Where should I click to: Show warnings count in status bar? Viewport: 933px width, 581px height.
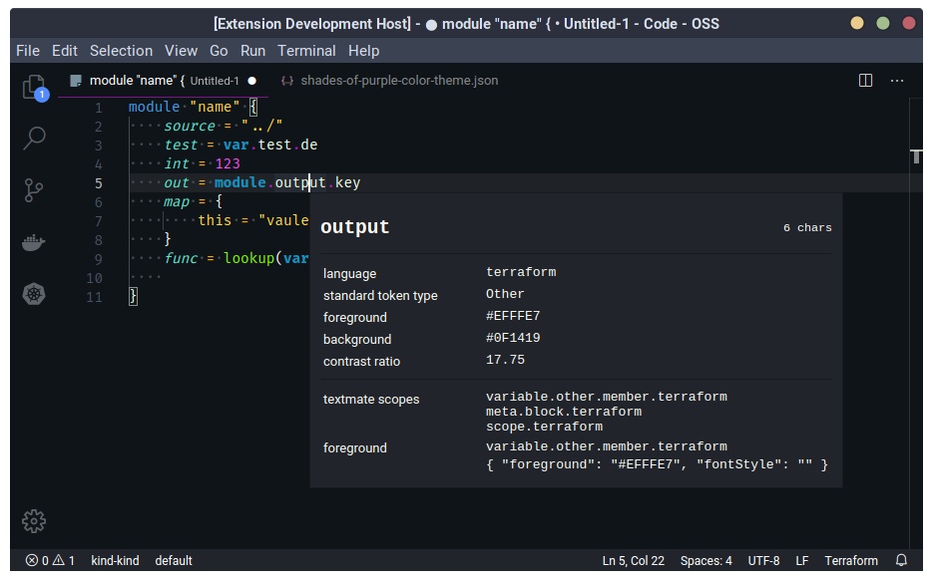64,560
